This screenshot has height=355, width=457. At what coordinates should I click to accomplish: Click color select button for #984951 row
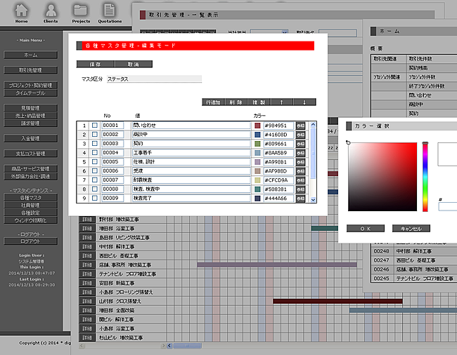click(300, 126)
